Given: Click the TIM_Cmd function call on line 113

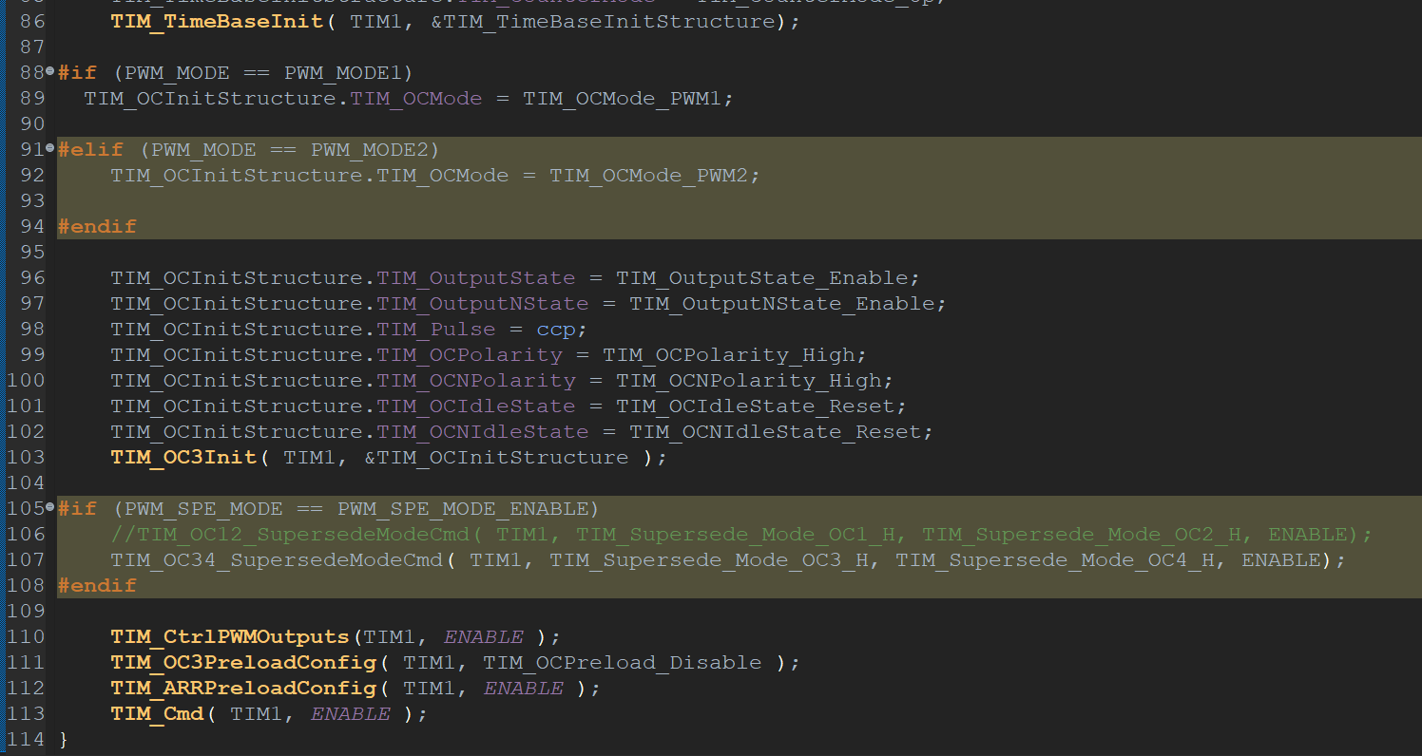Looking at the screenshot, I should coord(157,714).
